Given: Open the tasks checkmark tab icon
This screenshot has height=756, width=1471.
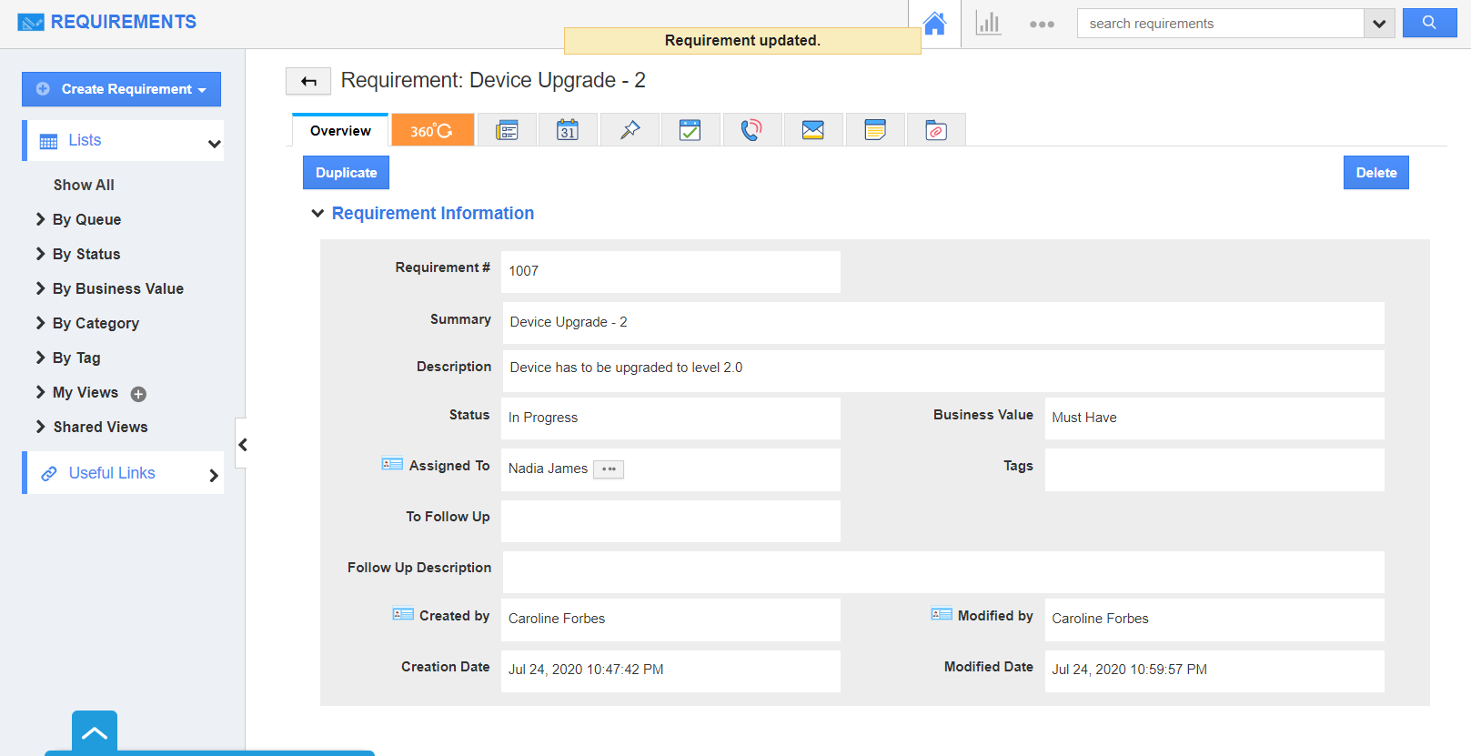Looking at the screenshot, I should [x=690, y=130].
